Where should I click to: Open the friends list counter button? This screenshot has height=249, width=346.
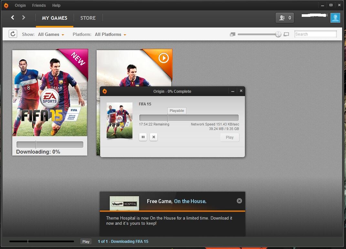coord(285,18)
